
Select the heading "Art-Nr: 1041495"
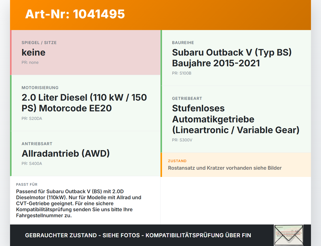[x=75, y=14]
